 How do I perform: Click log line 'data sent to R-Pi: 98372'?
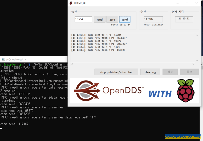click(96, 41)
